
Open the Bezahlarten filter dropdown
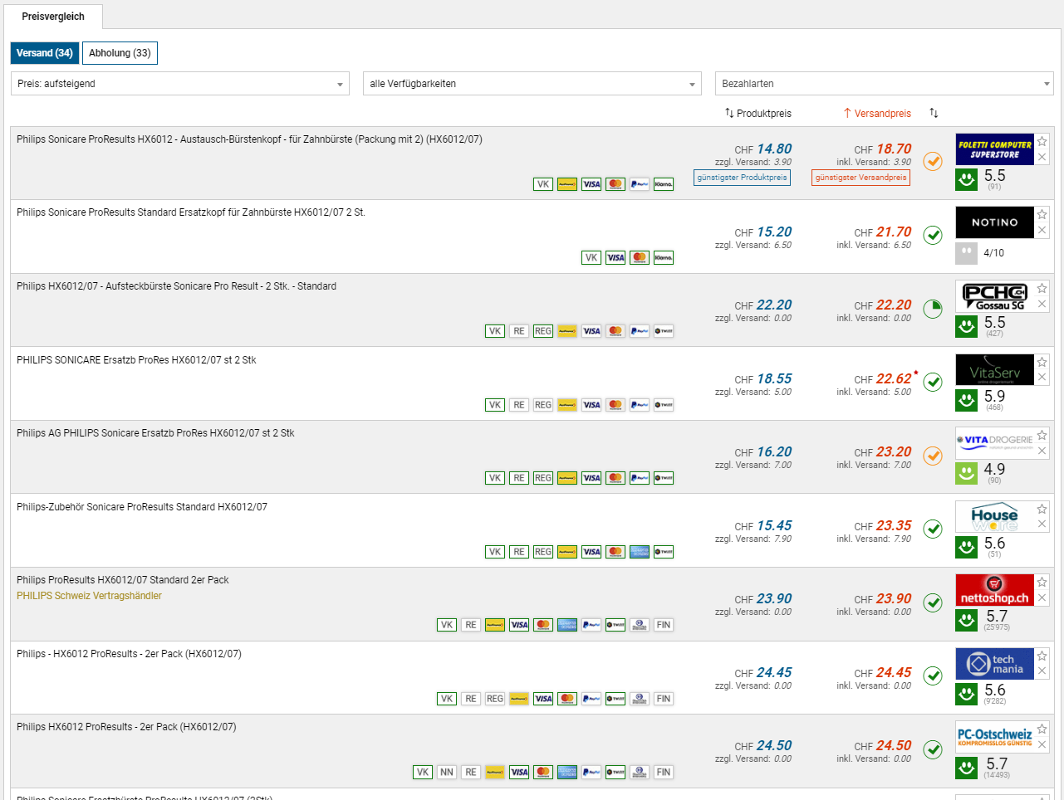coord(884,84)
